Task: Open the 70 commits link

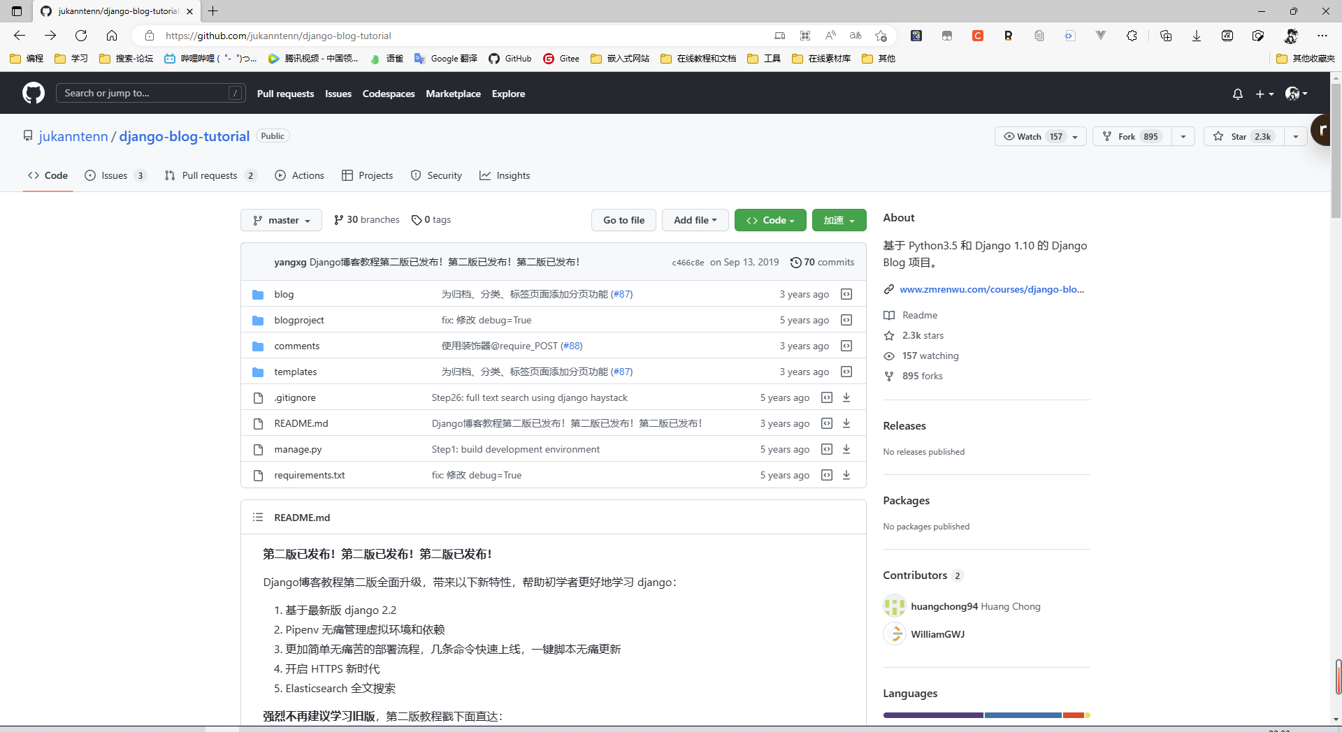Action: click(x=823, y=262)
